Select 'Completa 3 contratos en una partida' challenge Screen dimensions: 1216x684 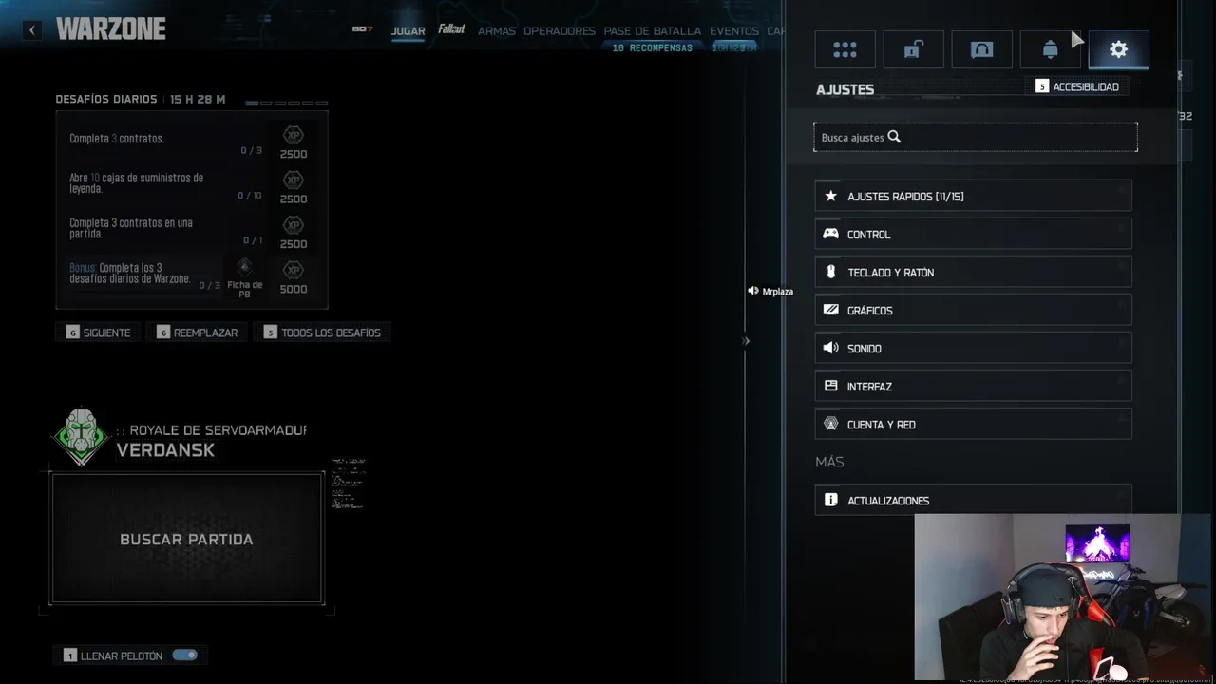(192, 231)
